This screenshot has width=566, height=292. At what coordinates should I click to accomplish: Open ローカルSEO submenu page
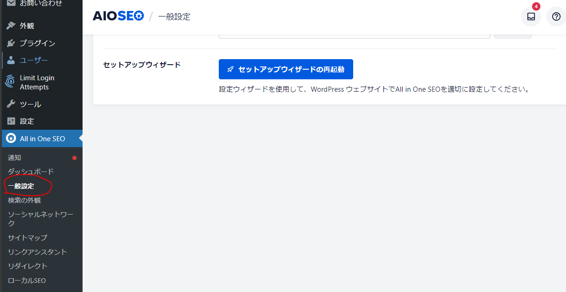click(x=27, y=281)
